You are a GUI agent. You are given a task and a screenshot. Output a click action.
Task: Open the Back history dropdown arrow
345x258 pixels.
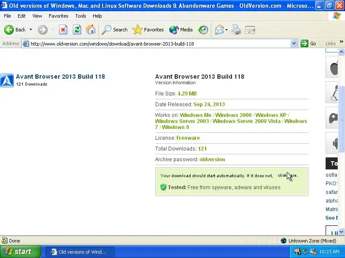pyautogui.click(x=31, y=30)
